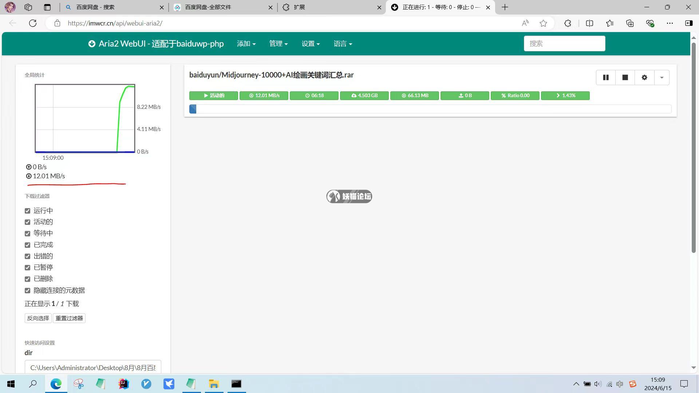Open download settings gear button

coord(644,78)
